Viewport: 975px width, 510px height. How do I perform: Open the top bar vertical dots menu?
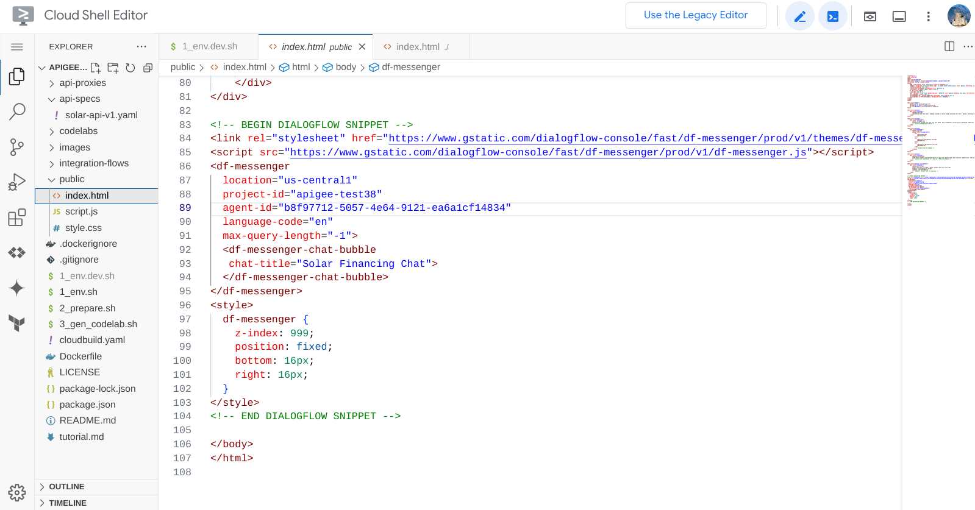[x=929, y=16]
